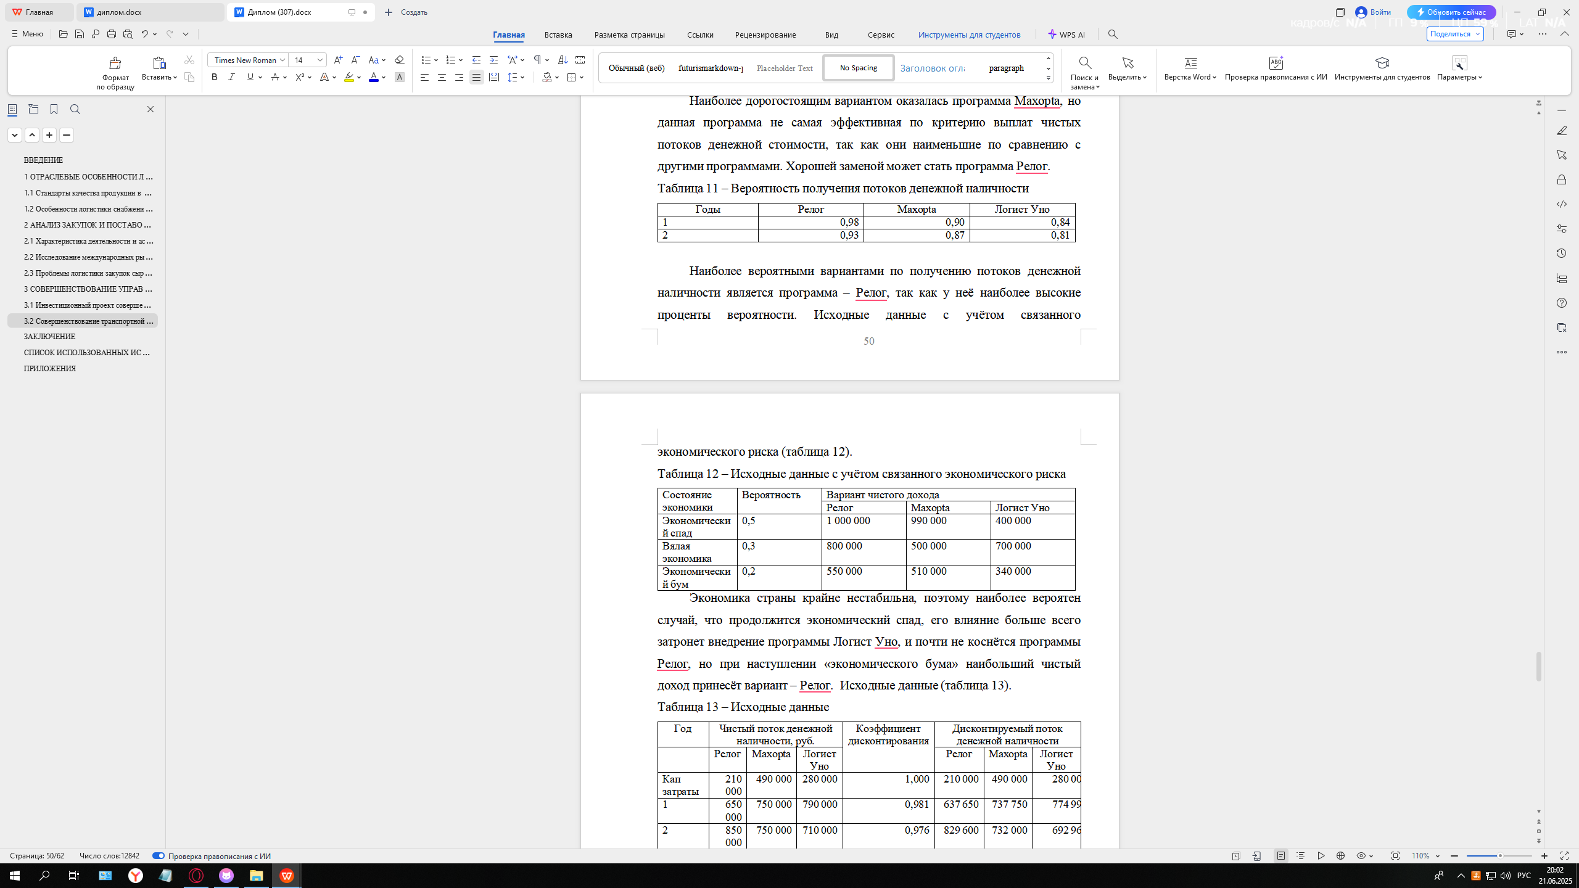The height and width of the screenshot is (888, 1579).
Task: Open the help icon in right sidebar
Action: pyautogui.click(x=1562, y=303)
